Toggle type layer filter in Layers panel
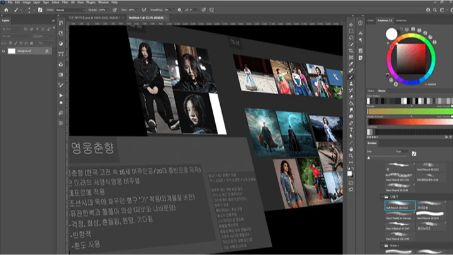The image size is (453, 255). coord(37,29)
